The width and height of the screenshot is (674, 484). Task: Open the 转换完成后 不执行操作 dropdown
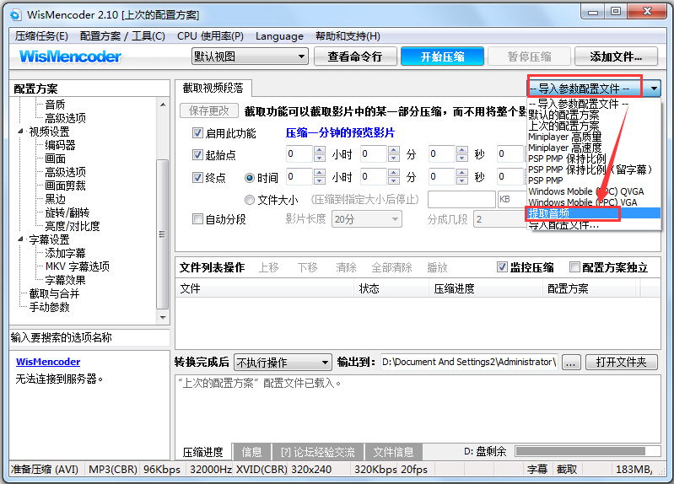click(283, 363)
